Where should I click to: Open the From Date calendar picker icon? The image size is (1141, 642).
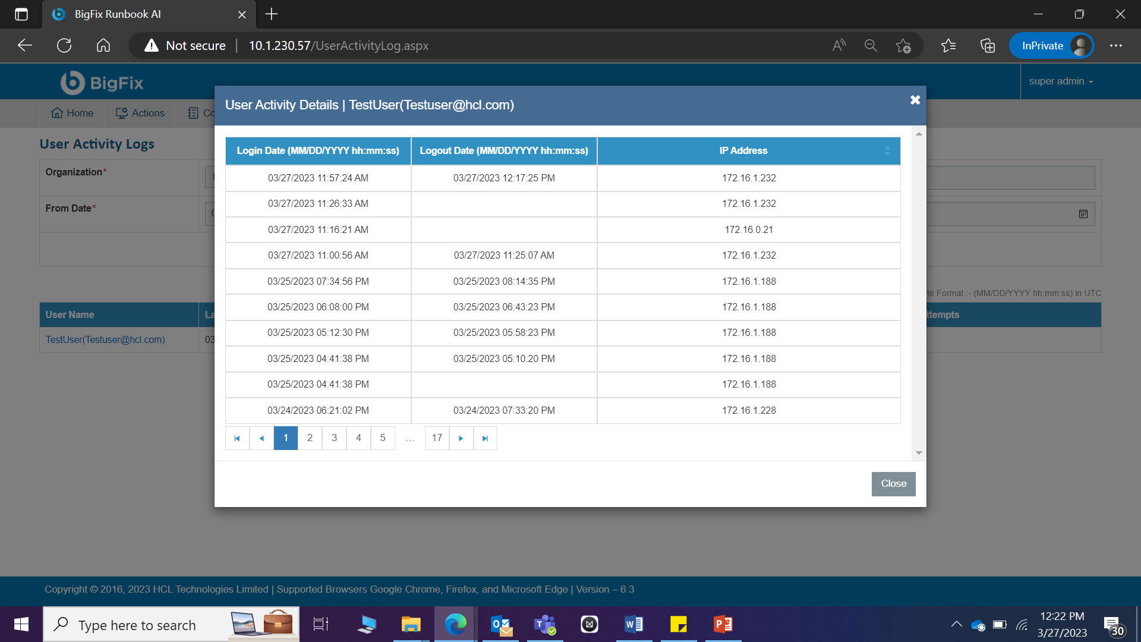click(x=1083, y=214)
